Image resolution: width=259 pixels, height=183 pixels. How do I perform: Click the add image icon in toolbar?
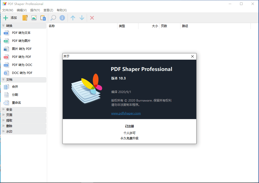click(34, 18)
